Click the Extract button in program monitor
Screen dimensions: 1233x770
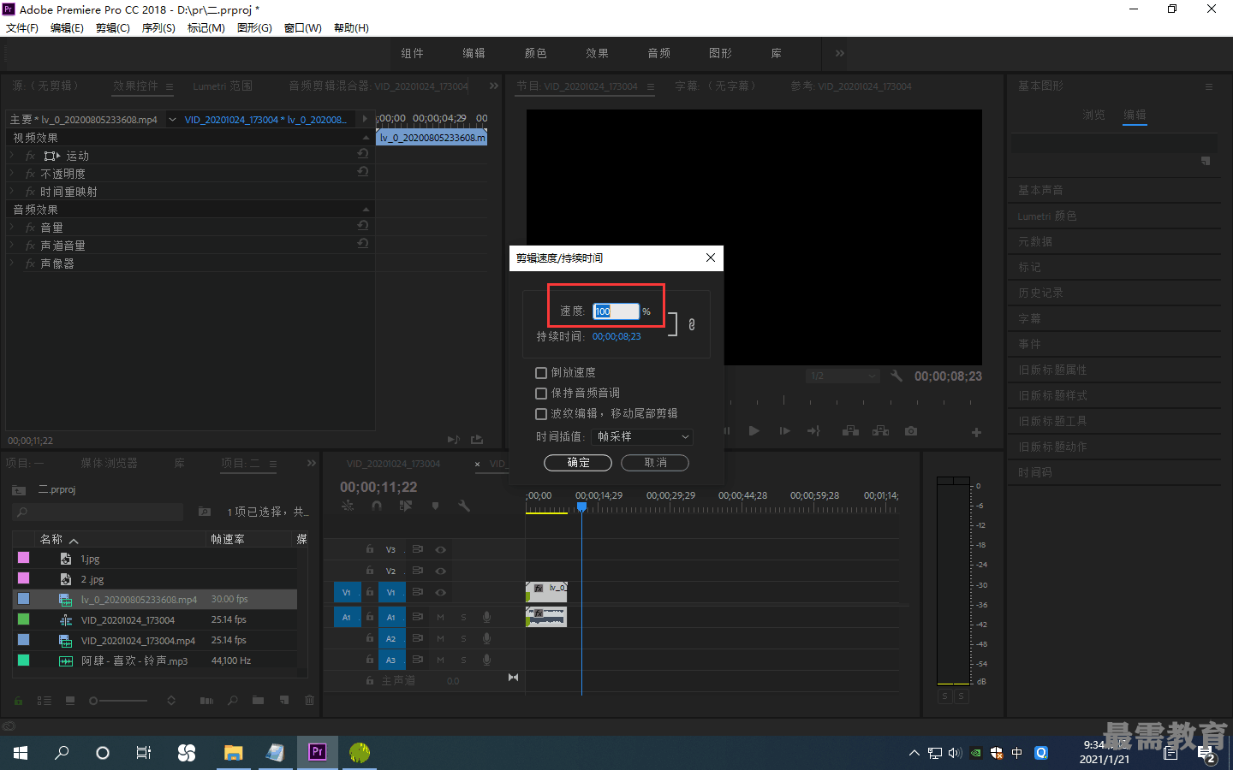pos(880,431)
